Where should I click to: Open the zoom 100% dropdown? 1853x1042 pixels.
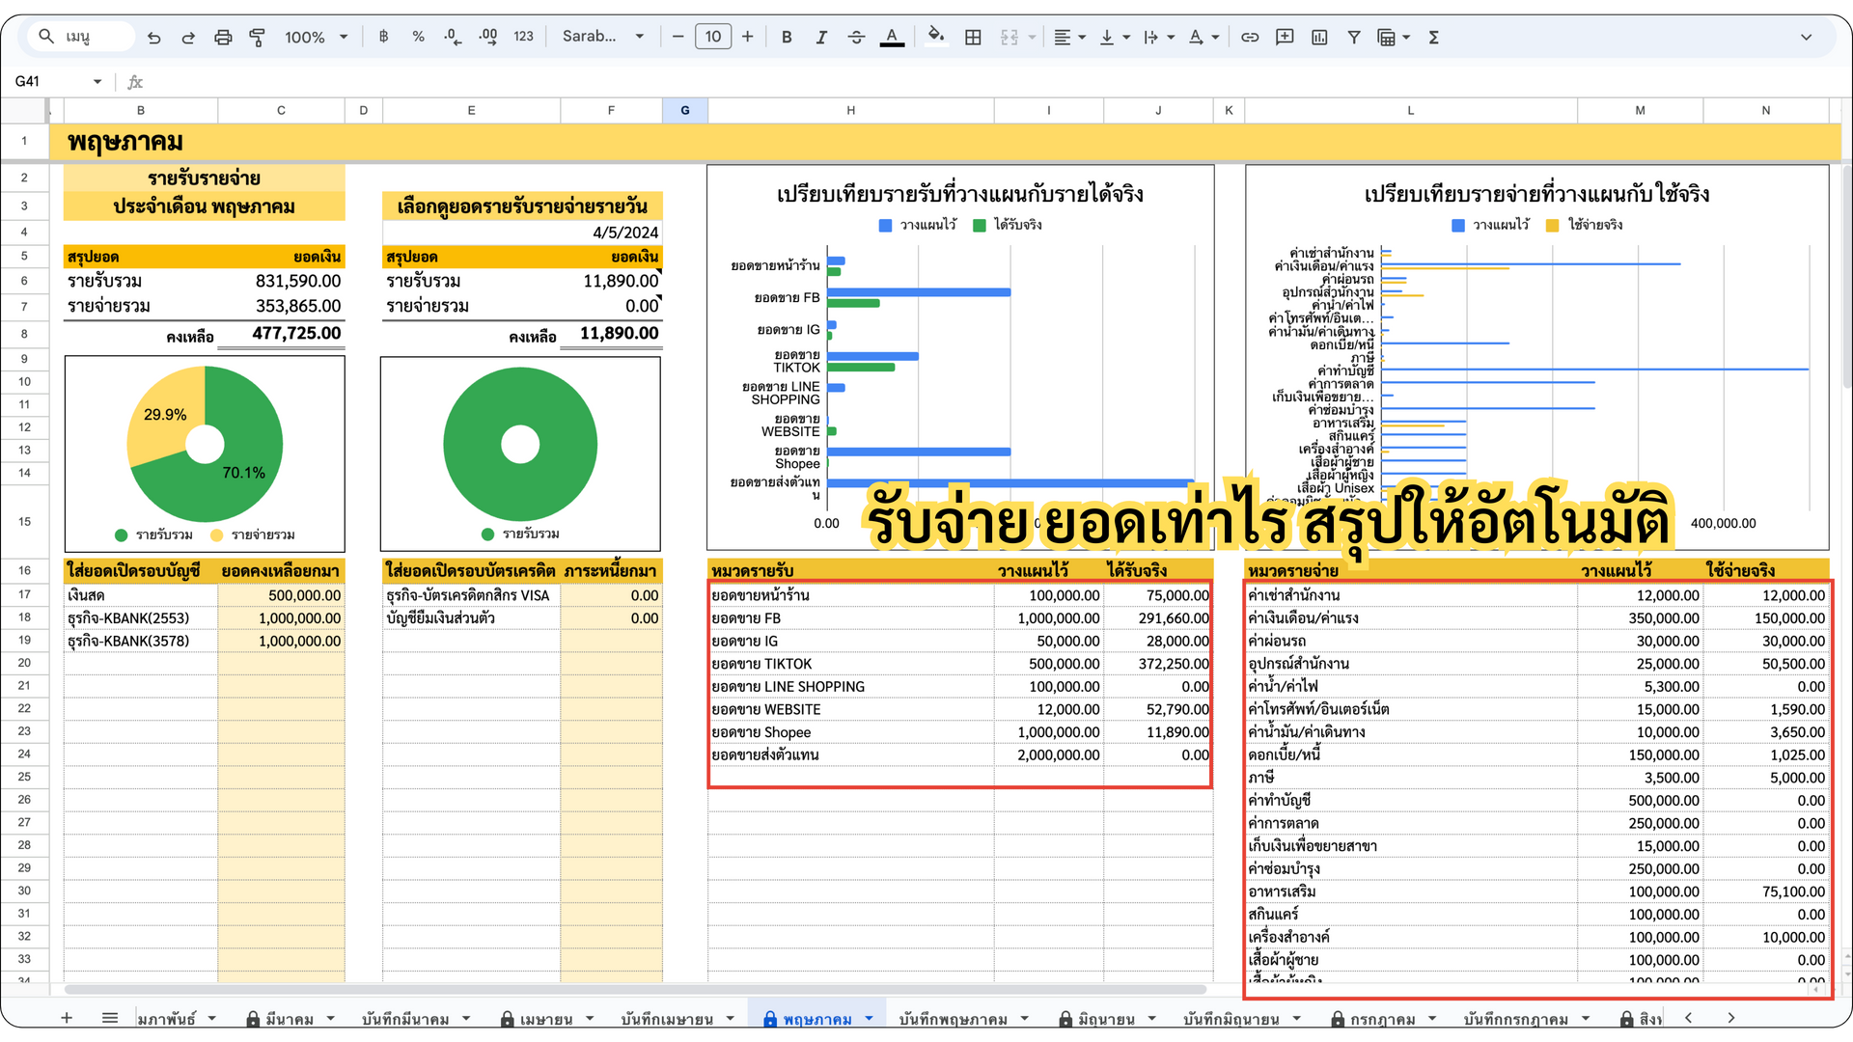point(316,37)
